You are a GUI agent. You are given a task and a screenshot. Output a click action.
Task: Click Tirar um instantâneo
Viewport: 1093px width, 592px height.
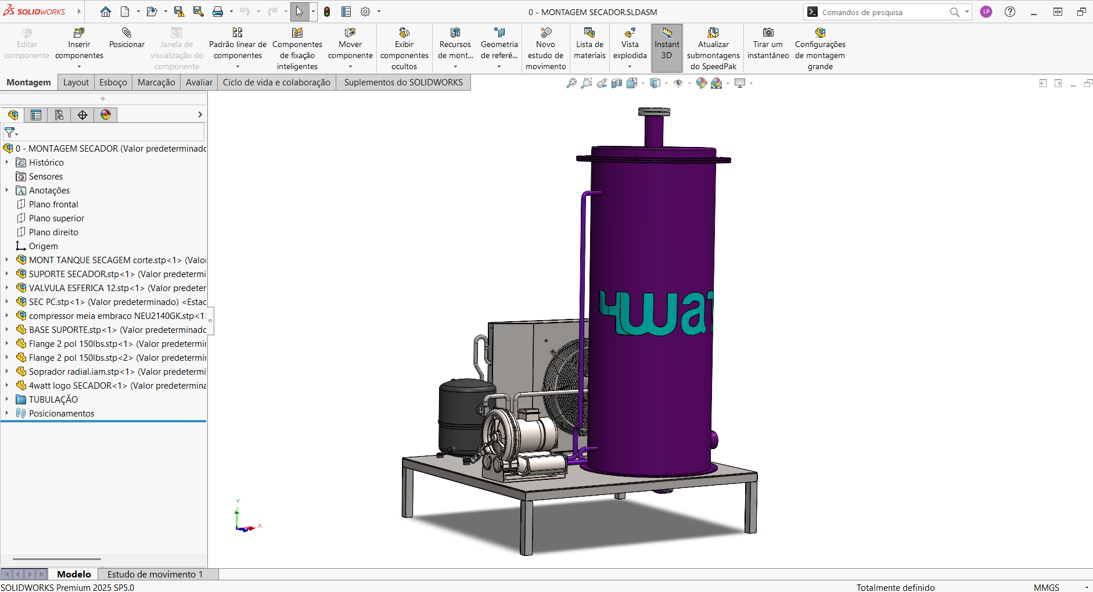768,44
